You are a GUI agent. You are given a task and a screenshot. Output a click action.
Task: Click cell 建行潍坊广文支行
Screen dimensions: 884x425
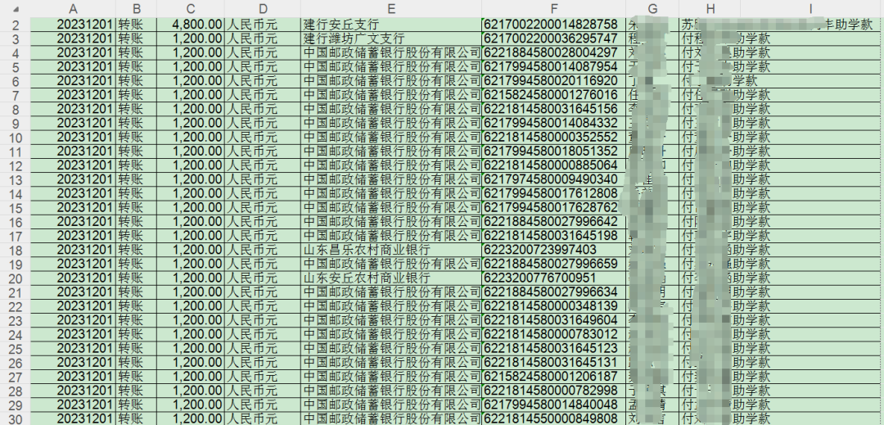coord(391,38)
